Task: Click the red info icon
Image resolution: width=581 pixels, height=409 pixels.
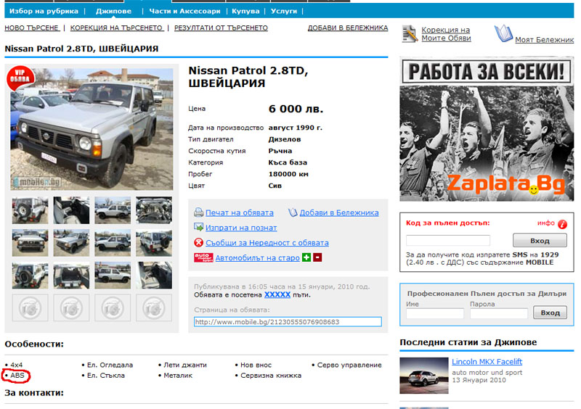Action: pos(562,224)
